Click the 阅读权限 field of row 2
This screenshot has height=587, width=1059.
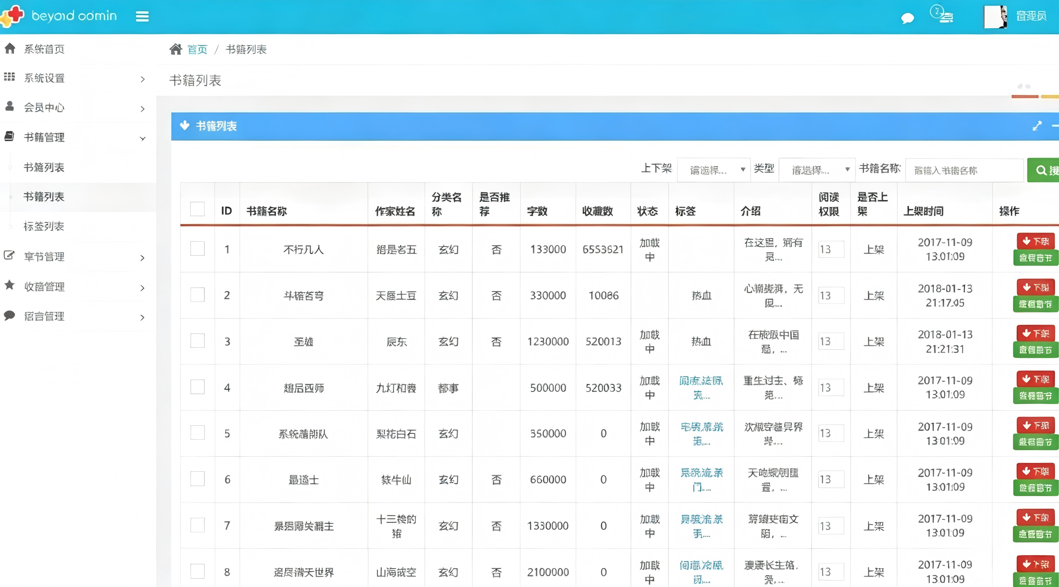coord(831,295)
